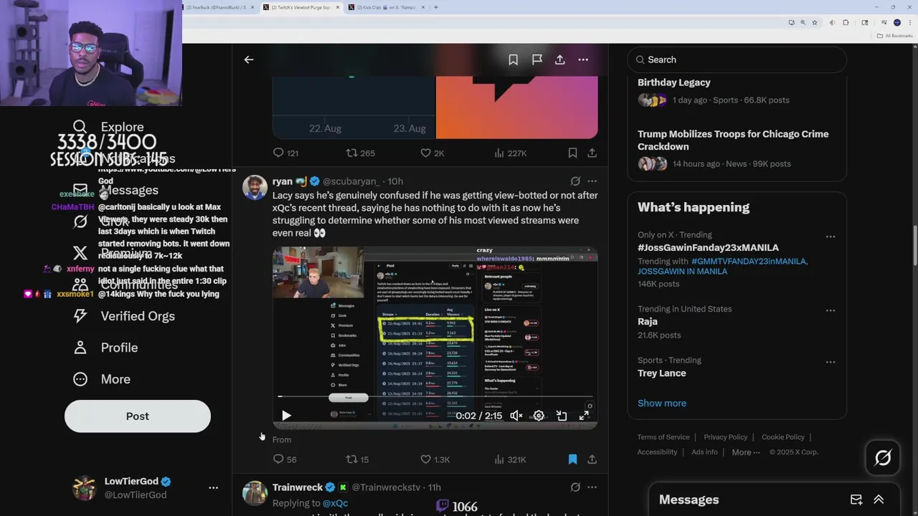Open Cookie Policy footer link
The width and height of the screenshot is (918, 516).
[x=783, y=437]
